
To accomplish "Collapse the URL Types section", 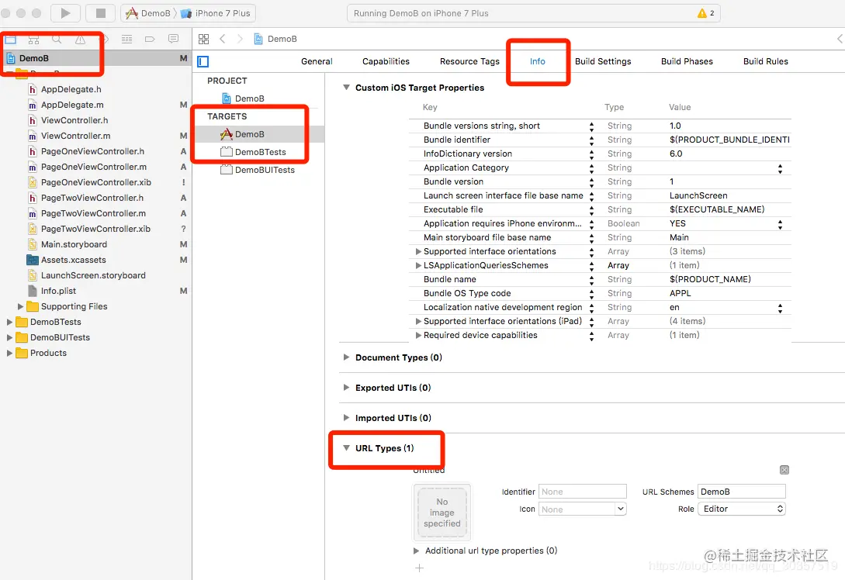I will (347, 447).
